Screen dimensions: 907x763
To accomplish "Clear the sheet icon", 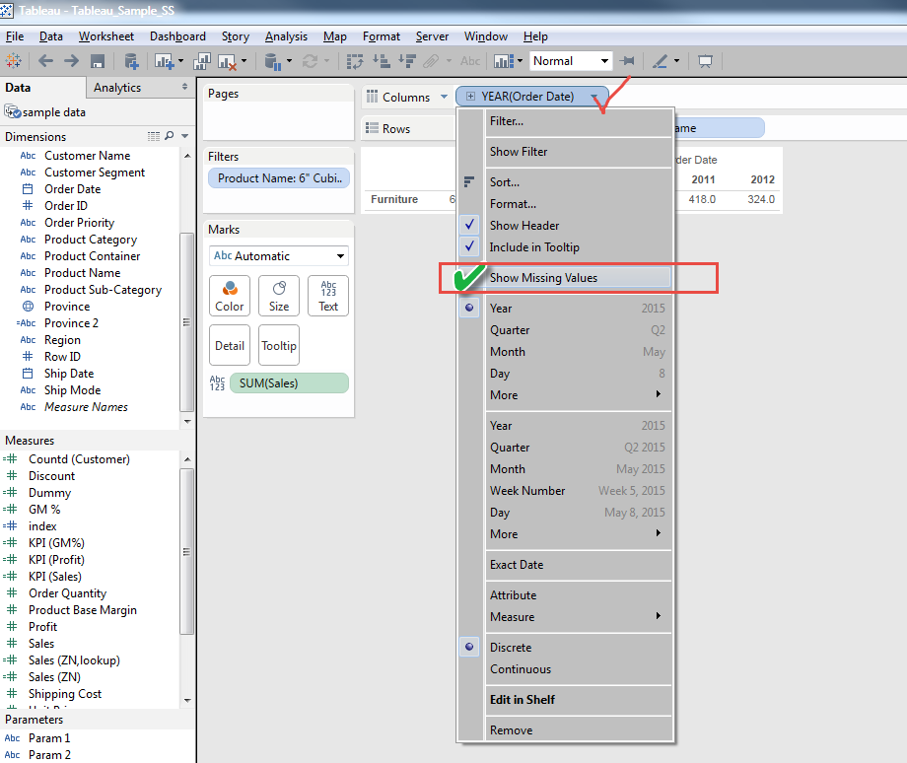I will pos(228,61).
